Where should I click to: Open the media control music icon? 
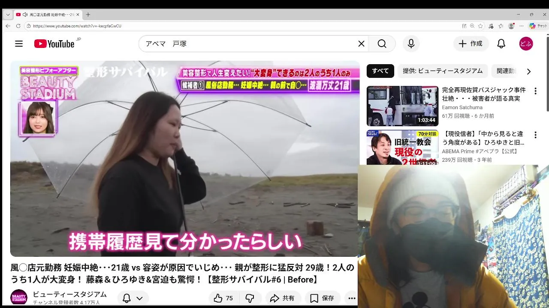pos(491,26)
